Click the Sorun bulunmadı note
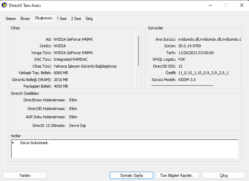Screen dimensions: 249x181 (x=34, y=143)
